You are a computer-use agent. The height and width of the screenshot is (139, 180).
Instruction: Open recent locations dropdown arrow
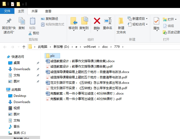click(18, 47)
